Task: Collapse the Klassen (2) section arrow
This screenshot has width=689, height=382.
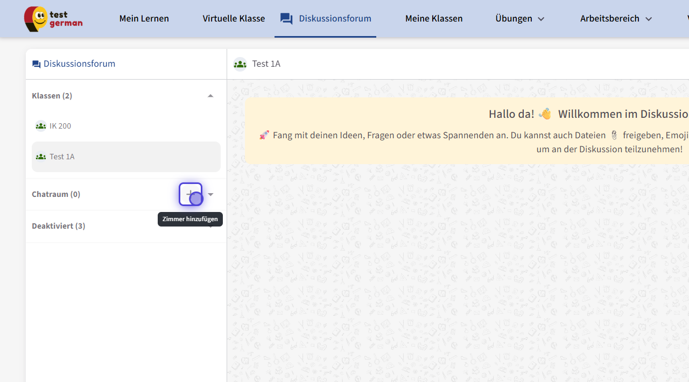Action: point(210,96)
